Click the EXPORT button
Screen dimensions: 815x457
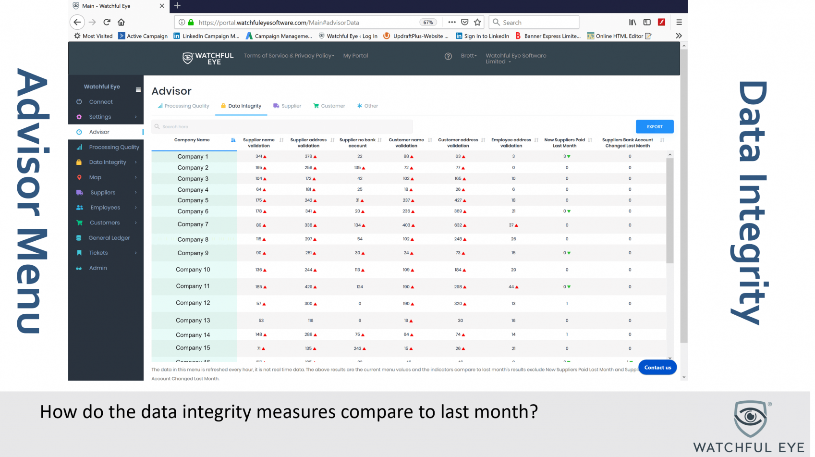tap(655, 127)
